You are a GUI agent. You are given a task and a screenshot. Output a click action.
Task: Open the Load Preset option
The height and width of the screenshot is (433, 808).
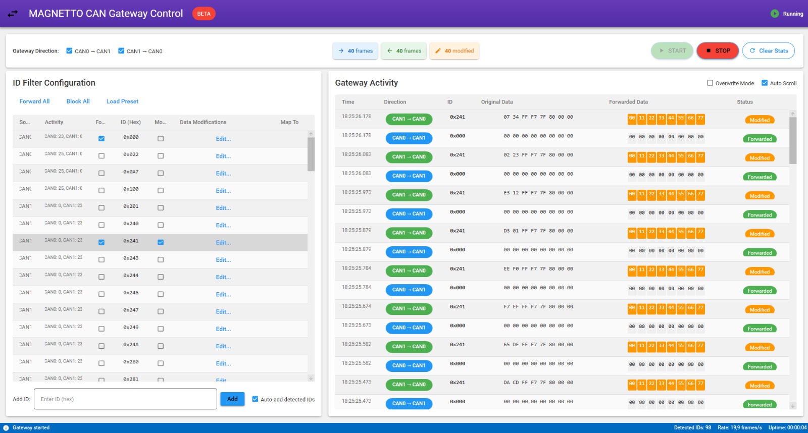[x=122, y=101]
